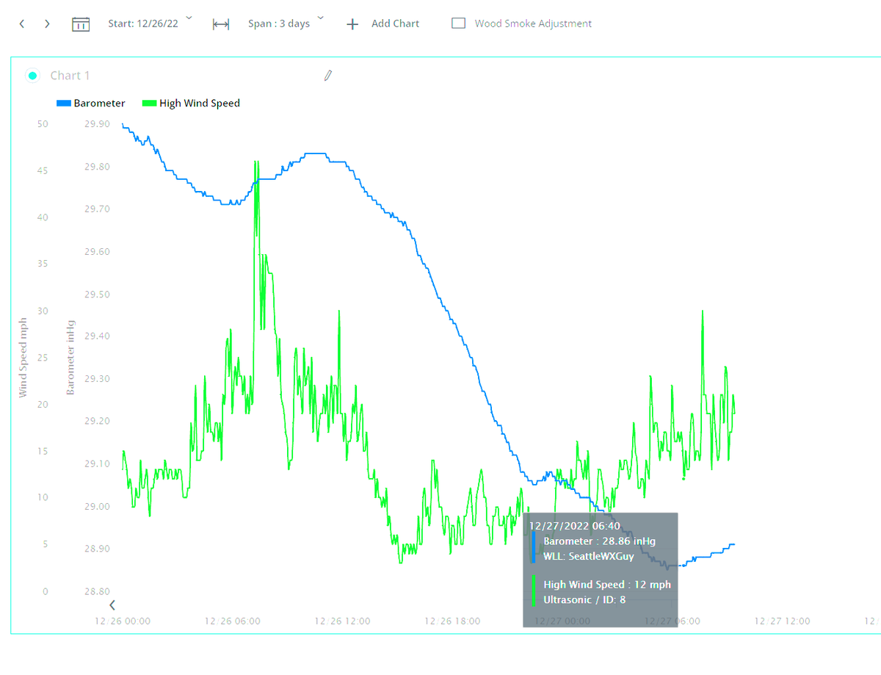Click the green High Wind Speed color swatch
881x675 pixels.
coord(150,103)
